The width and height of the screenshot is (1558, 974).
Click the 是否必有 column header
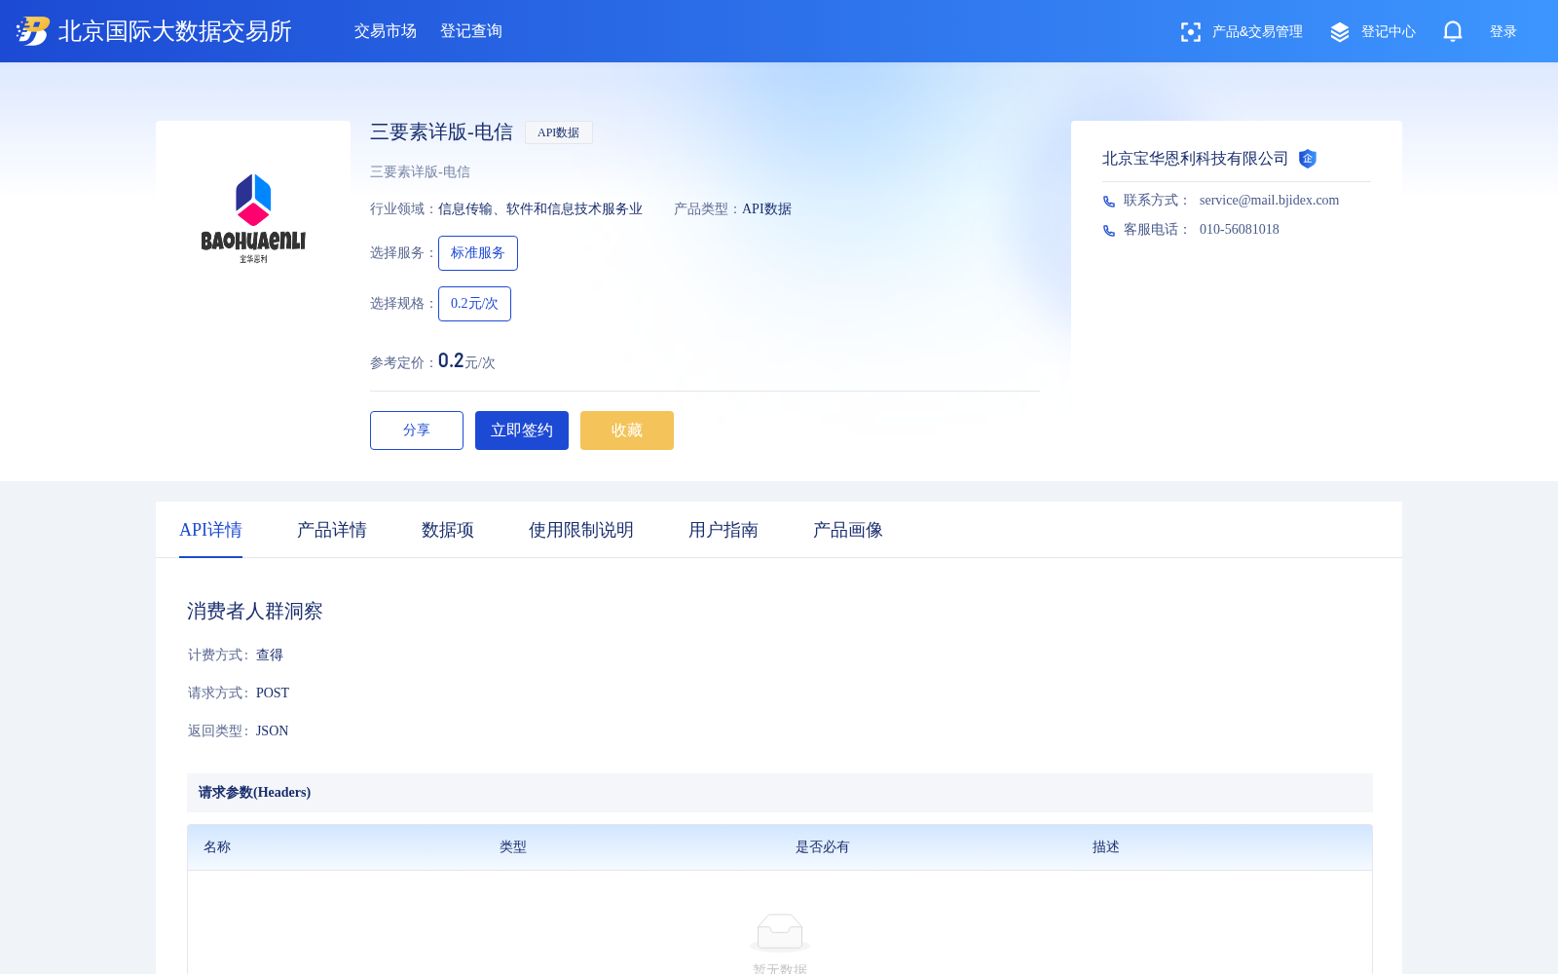(x=823, y=847)
